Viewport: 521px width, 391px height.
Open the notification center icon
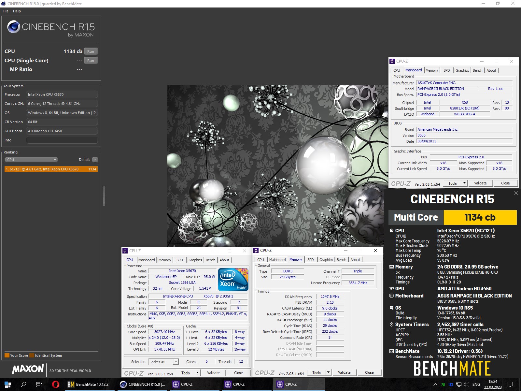coord(510,384)
